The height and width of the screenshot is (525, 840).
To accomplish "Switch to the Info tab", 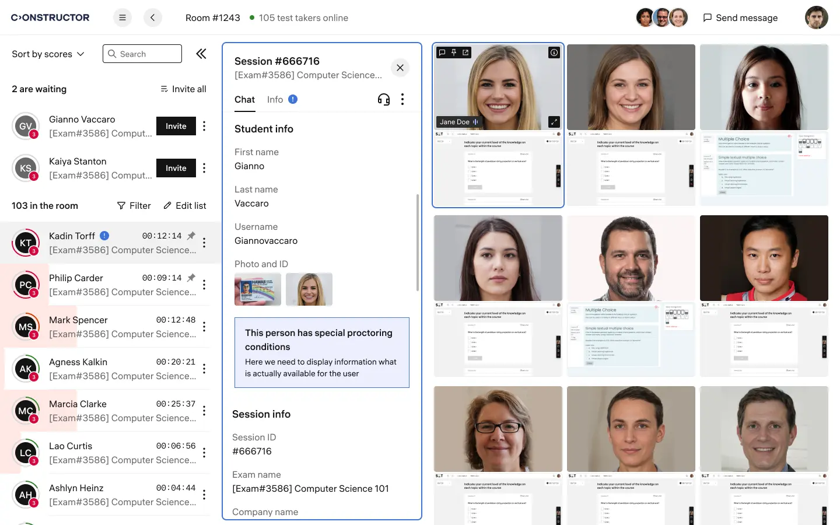I will 275,100.
